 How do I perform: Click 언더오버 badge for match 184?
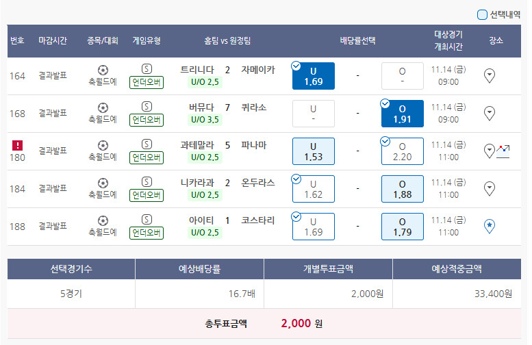147,195
